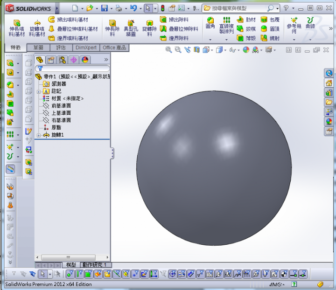Expand the 註記 annotations folder
336x290 pixels.
[x=39, y=91]
